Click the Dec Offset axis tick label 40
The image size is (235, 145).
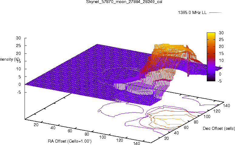point(176,133)
